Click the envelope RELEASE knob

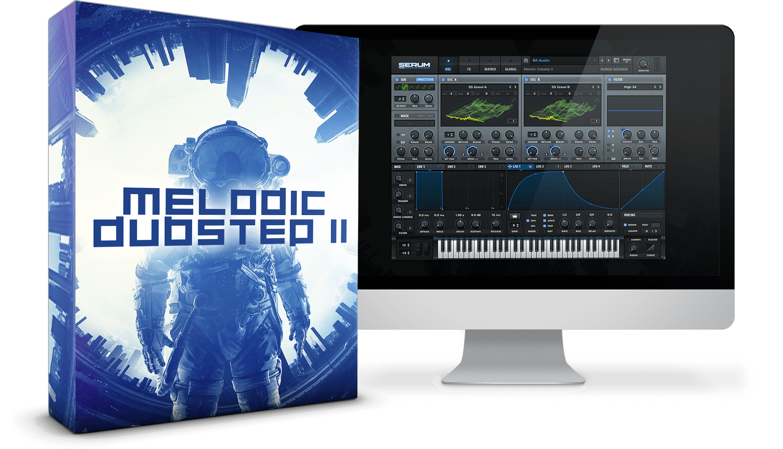[496, 224]
